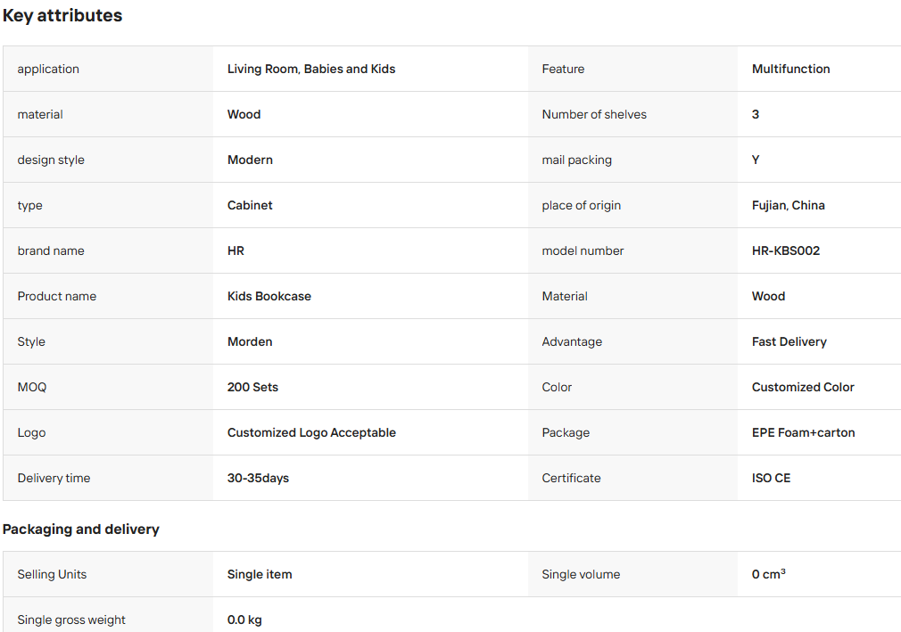Click the Number of shelves label

click(x=594, y=114)
